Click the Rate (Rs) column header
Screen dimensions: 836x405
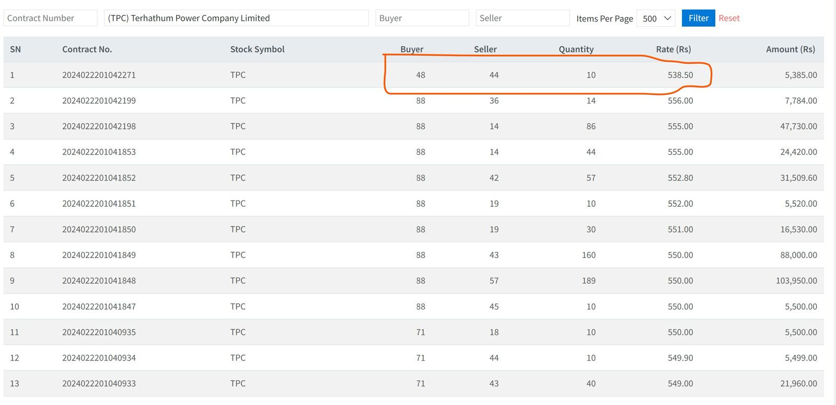pos(674,49)
